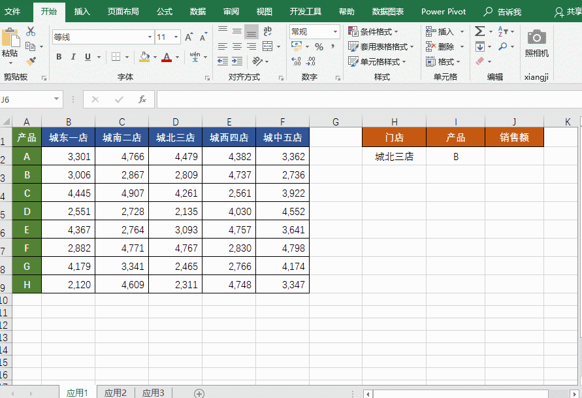
Task: Click the 共享 share button
Action: pos(568,12)
